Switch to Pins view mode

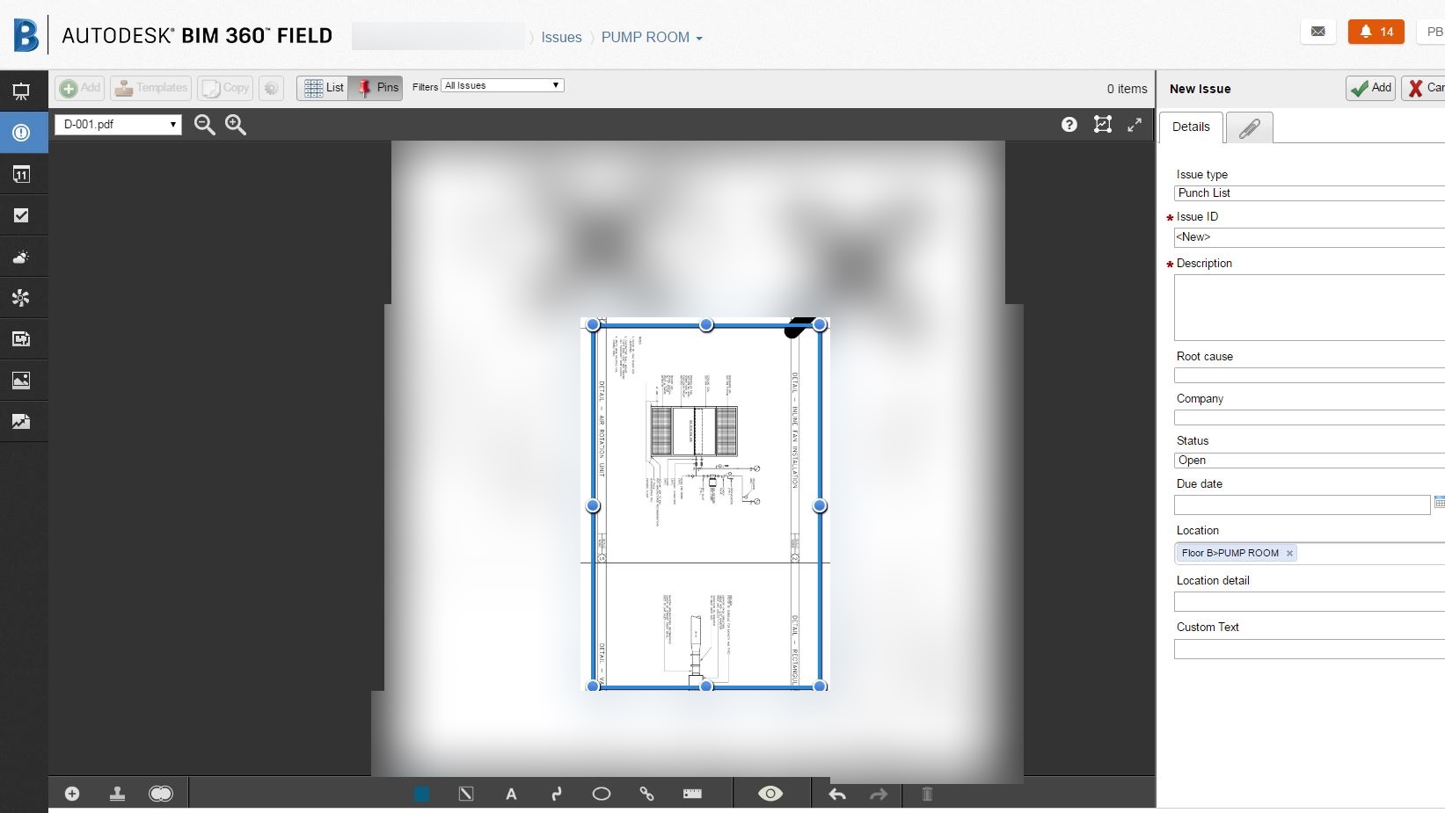point(376,87)
